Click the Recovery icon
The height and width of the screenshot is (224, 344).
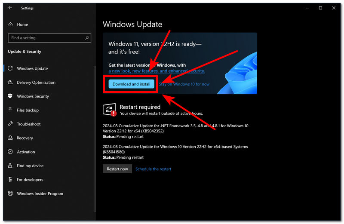[10, 138]
